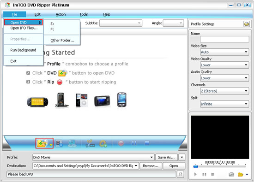Click the 00:00:00/00:00:00 time display
This screenshot has height=182, width=254.
(x=220, y=162)
